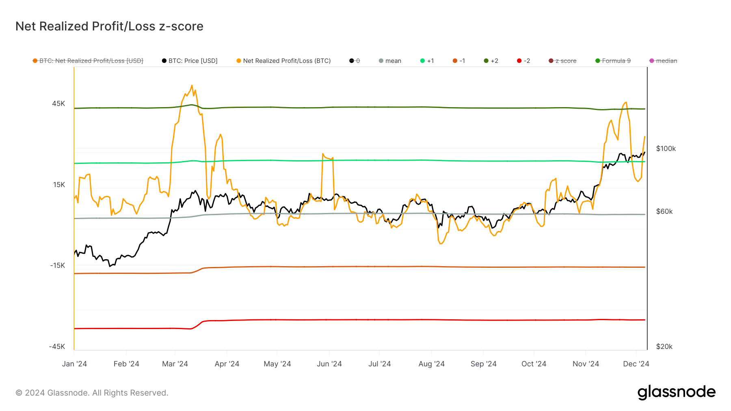Toggle the struck-through 0 legend entry
The image size is (731, 411).
355,61
